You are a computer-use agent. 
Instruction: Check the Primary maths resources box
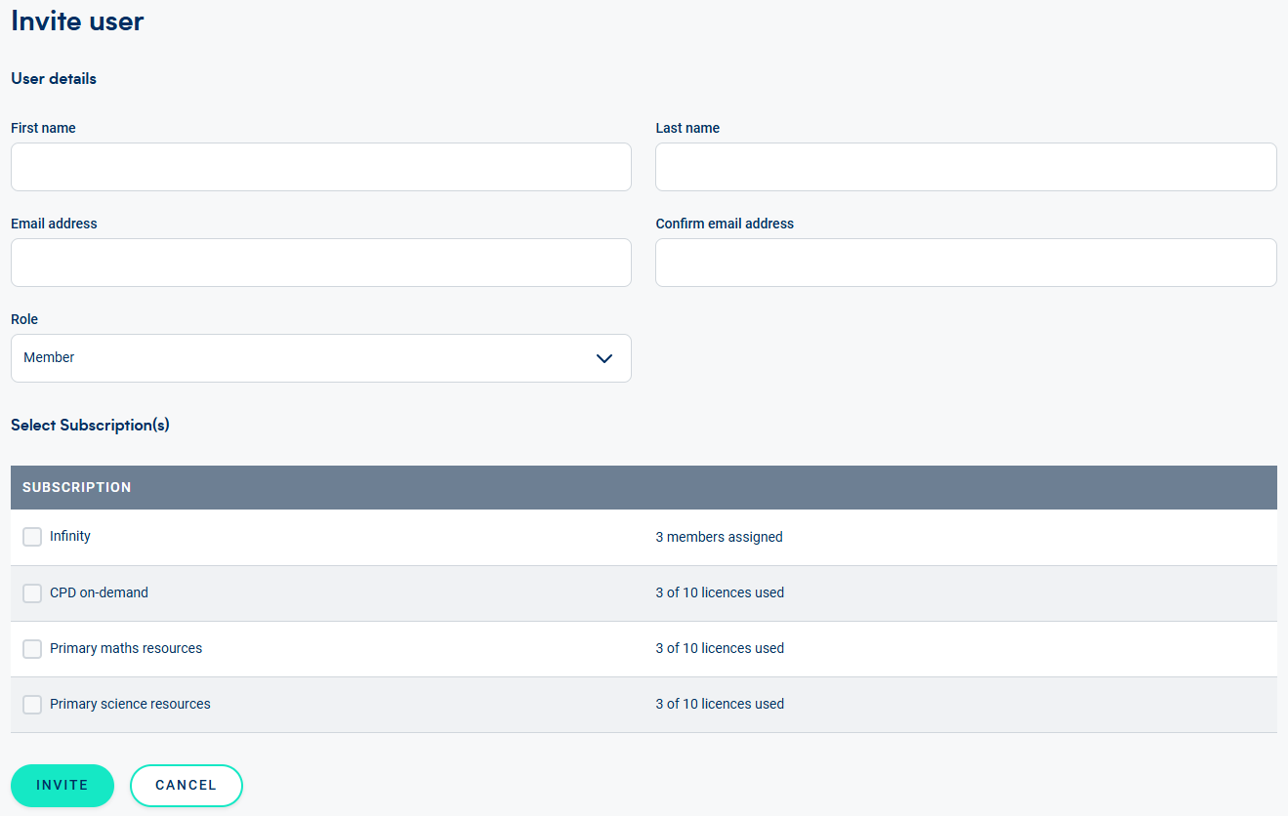[32, 648]
